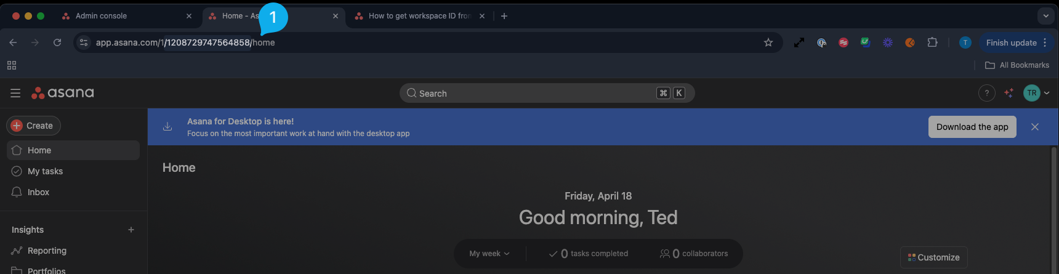
Task: Switch to How to get workspace ID tab
Action: tap(419, 16)
